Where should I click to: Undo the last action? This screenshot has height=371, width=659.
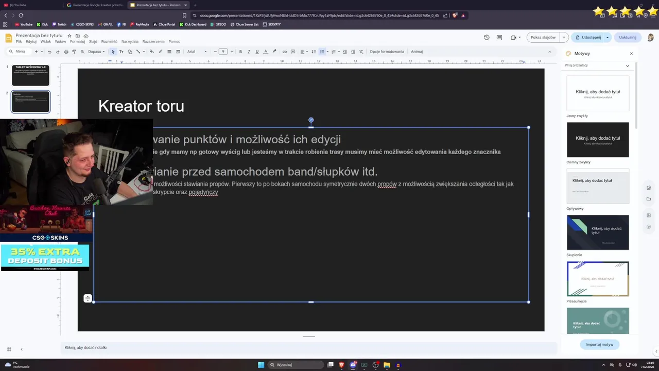49,52
